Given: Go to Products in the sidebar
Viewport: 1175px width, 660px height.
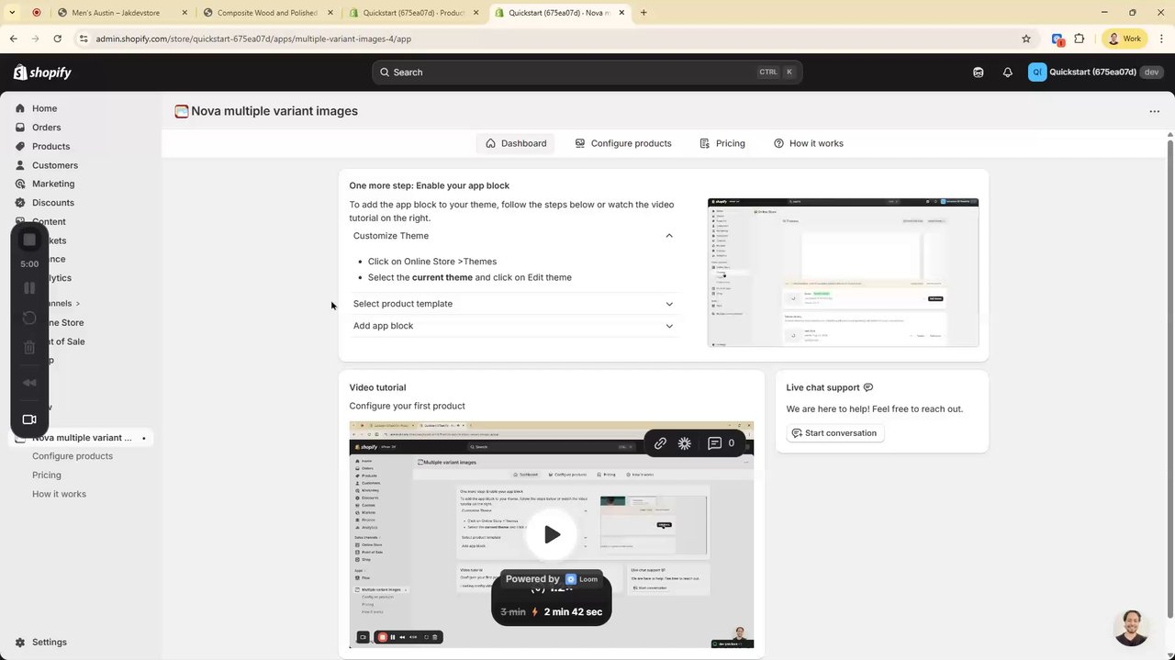Looking at the screenshot, I should 50,146.
